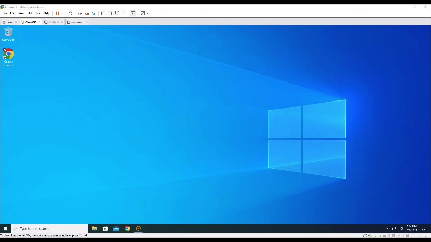Open the snapshot manager
Image resolution: width=431 pixels, height=242 pixels.
pyautogui.click(x=94, y=13)
